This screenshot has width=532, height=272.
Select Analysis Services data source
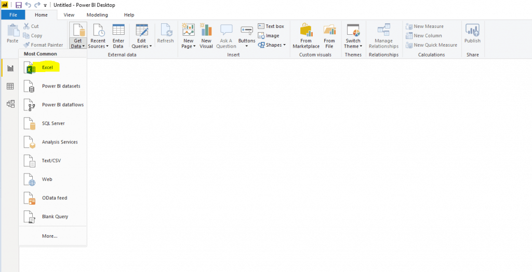[52, 142]
